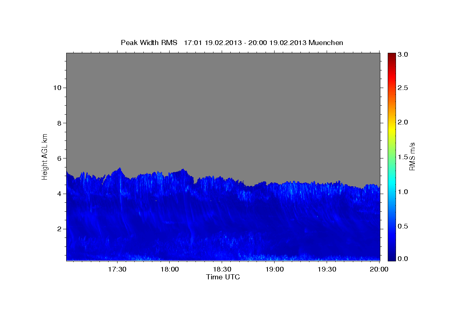Click the plot title 'Peak Width RMS'
The height and width of the screenshot is (313, 470).
click(149, 43)
